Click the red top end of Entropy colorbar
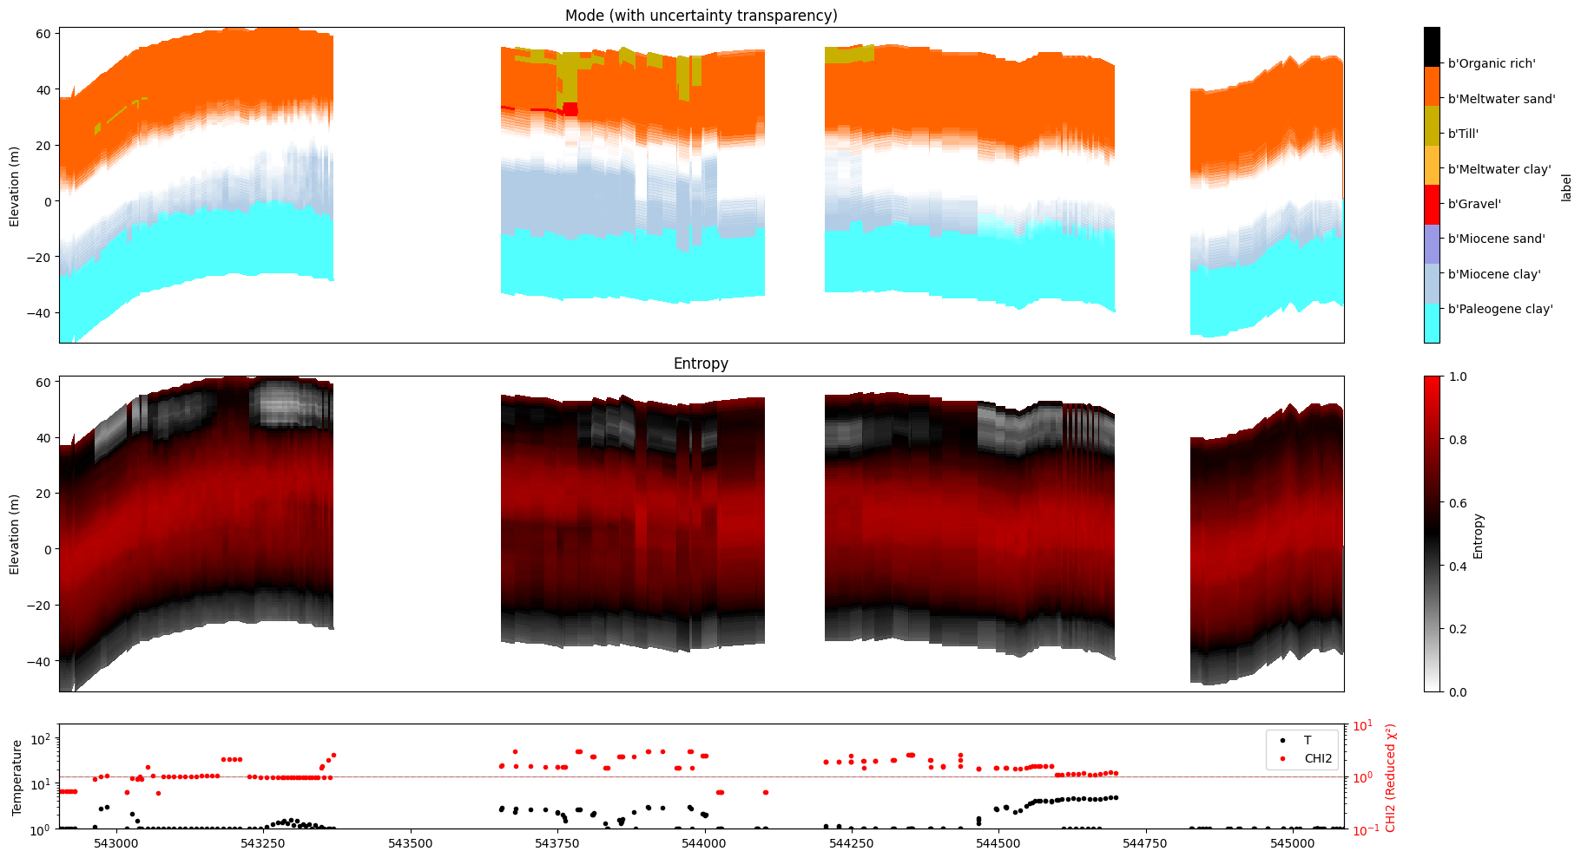1581x858 pixels. click(x=1432, y=380)
